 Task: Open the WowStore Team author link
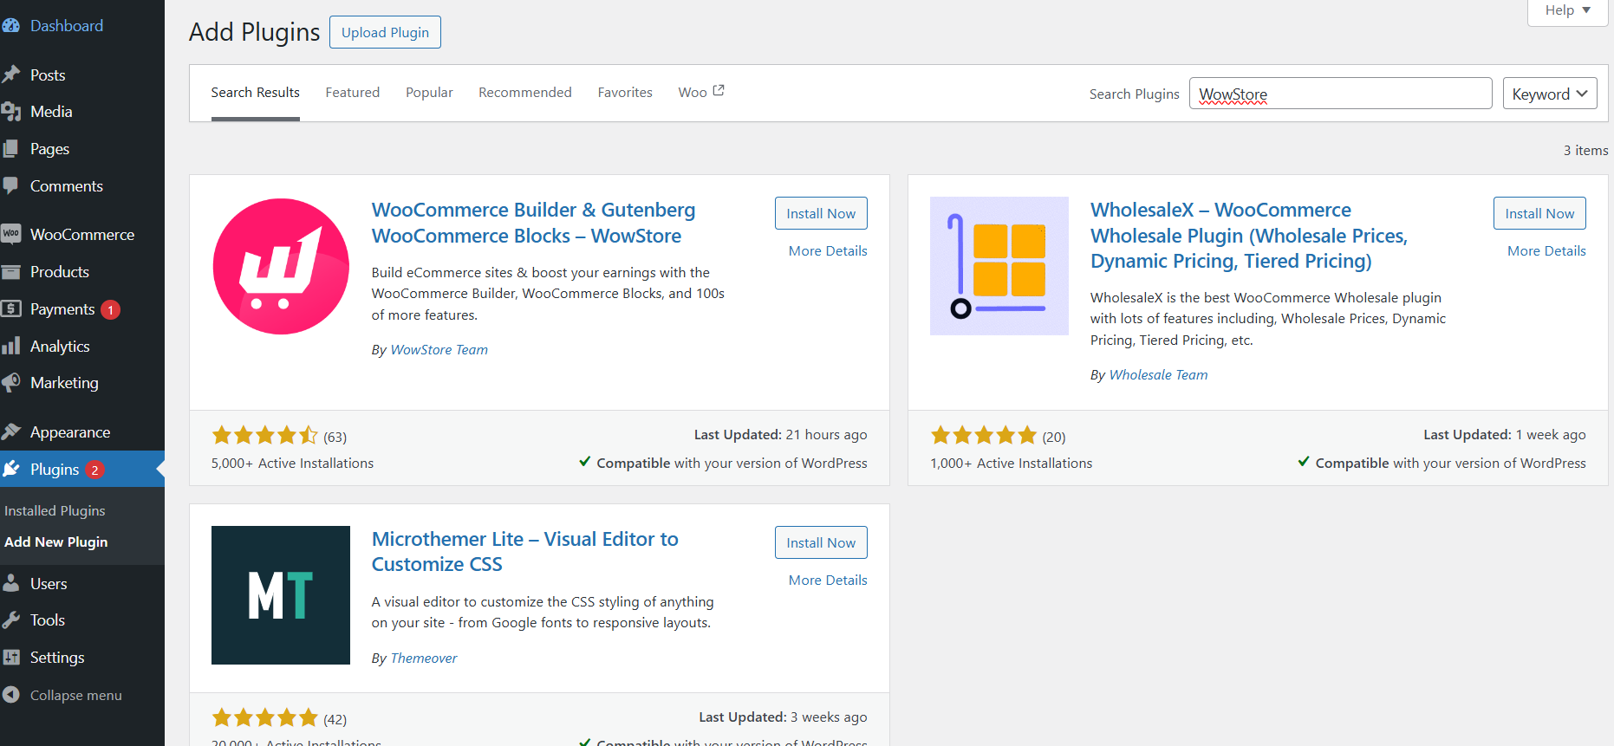439,350
